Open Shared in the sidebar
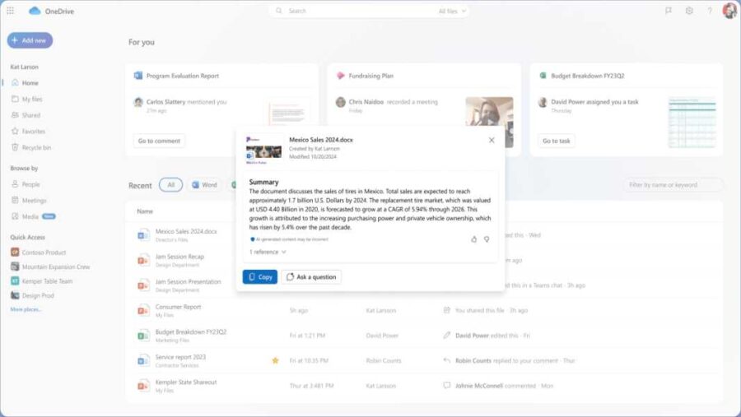Screen dimensions: 741x417 31,115
